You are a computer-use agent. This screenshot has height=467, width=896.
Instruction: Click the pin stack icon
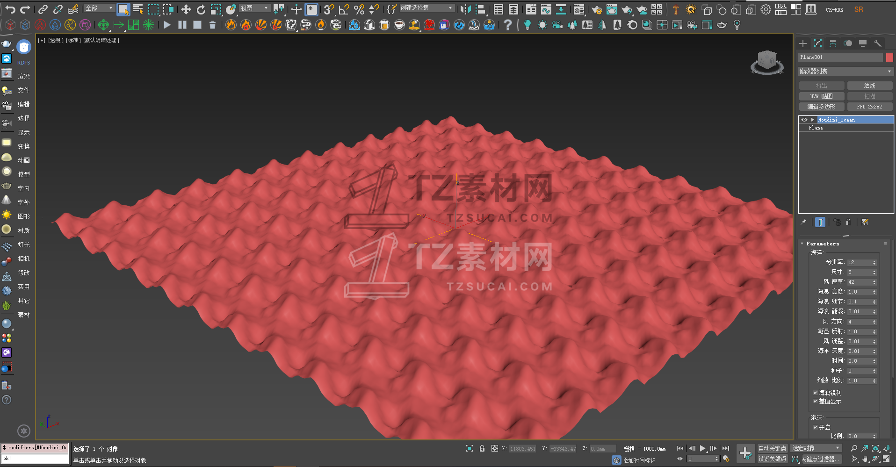[x=803, y=223]
